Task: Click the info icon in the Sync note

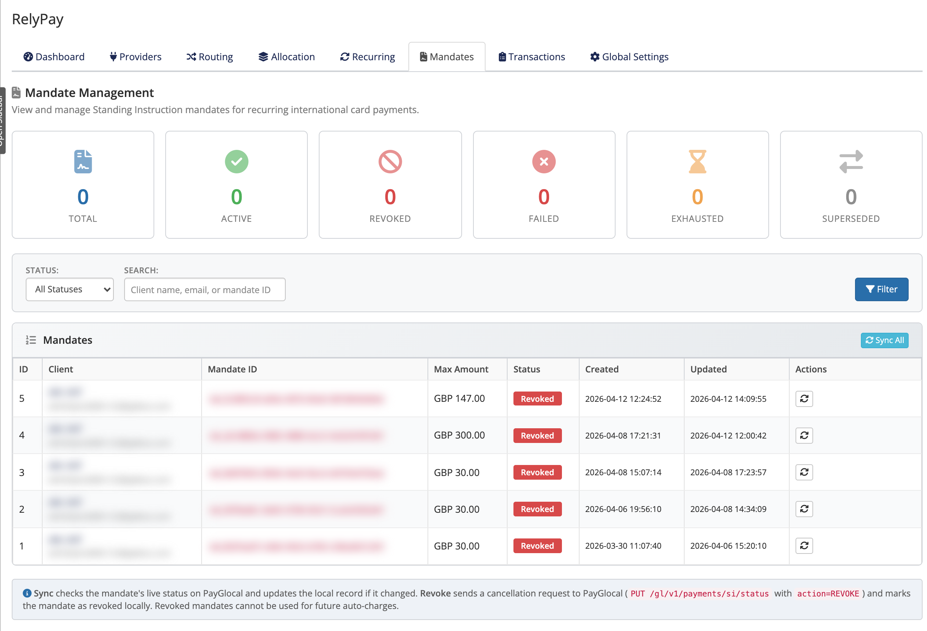Action: pos(27,593)
